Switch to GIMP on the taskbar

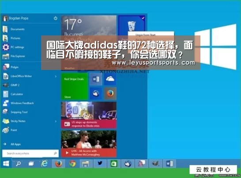(155, 163)
